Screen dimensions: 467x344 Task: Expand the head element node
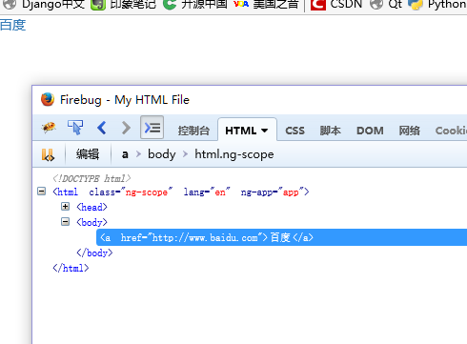[x=65, y=207]
